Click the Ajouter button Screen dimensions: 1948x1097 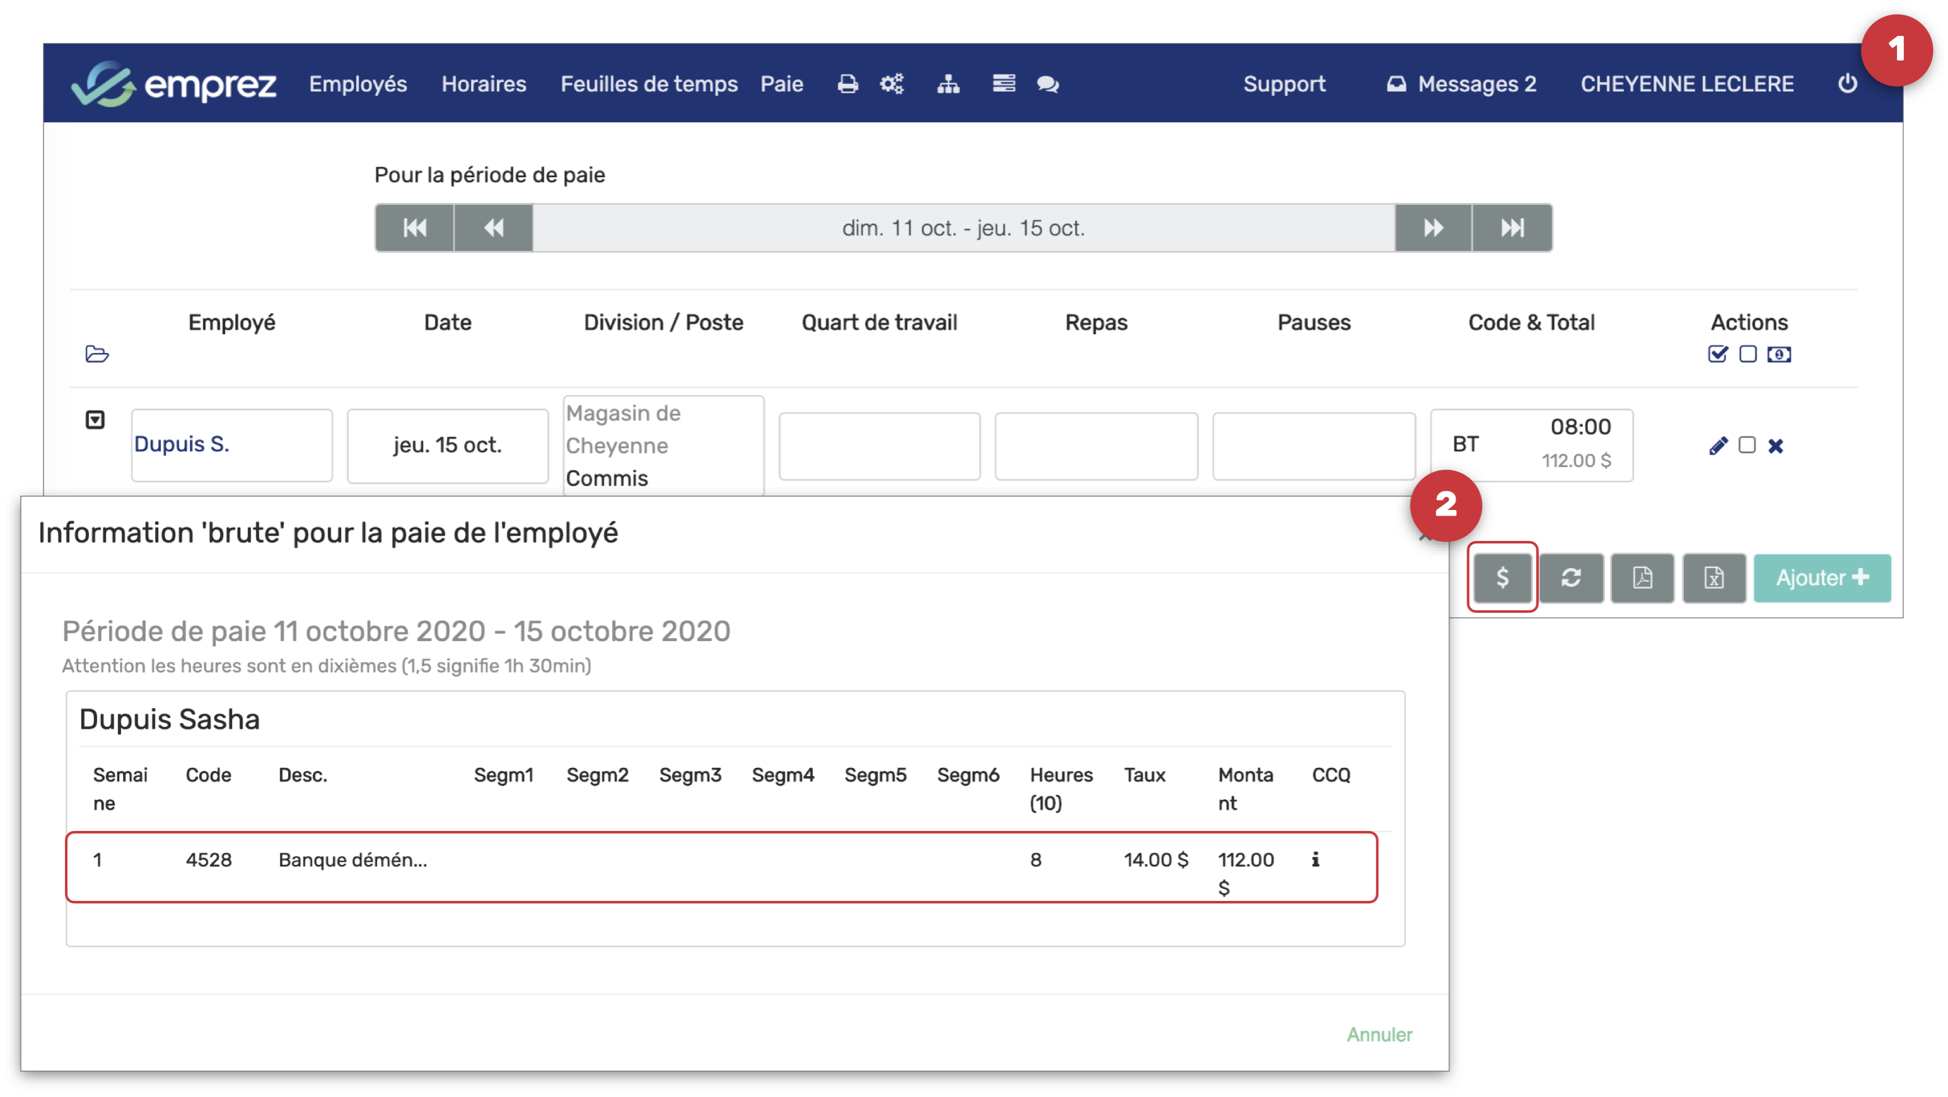click(1822, 578)
